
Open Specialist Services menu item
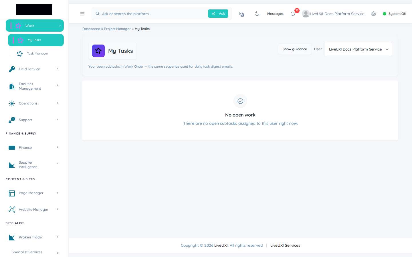pos(27,252)
